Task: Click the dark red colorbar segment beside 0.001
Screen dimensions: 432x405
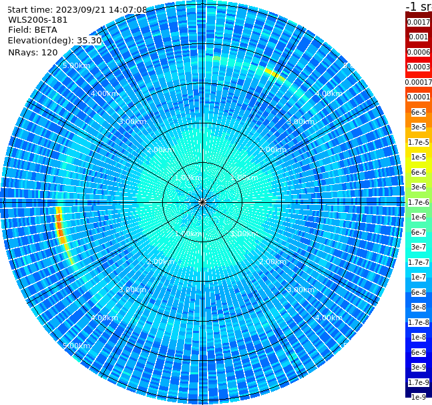Action: click(407, 37)
